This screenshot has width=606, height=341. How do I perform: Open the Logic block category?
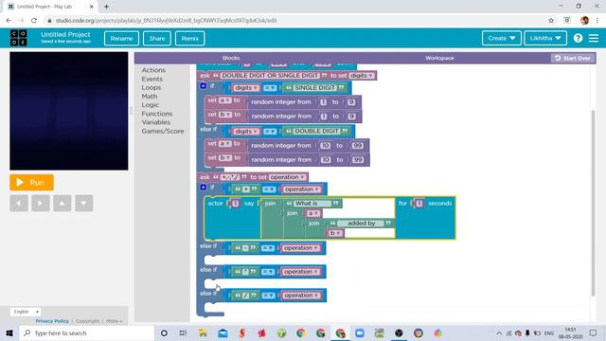coord(150,105)
